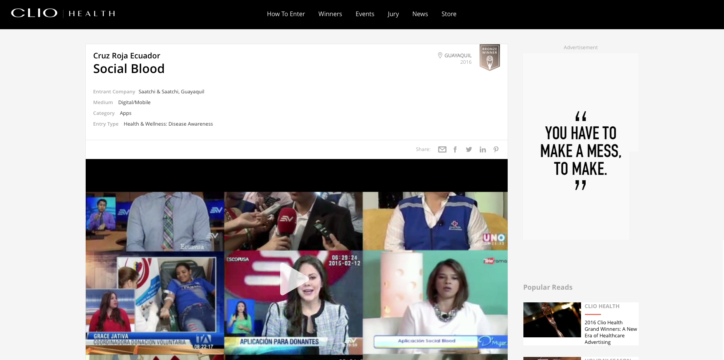Viewport: 724px width, 360px height.
Task: Click the Entry Type label
Action: pos(106,124)
